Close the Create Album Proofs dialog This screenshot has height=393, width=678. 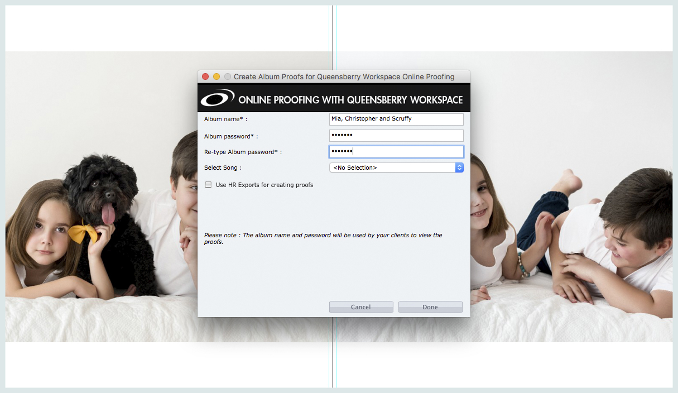pyautogui.click(x=205, y=76)
